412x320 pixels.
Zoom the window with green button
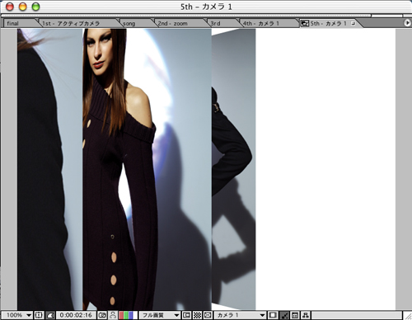coord(35,7)
